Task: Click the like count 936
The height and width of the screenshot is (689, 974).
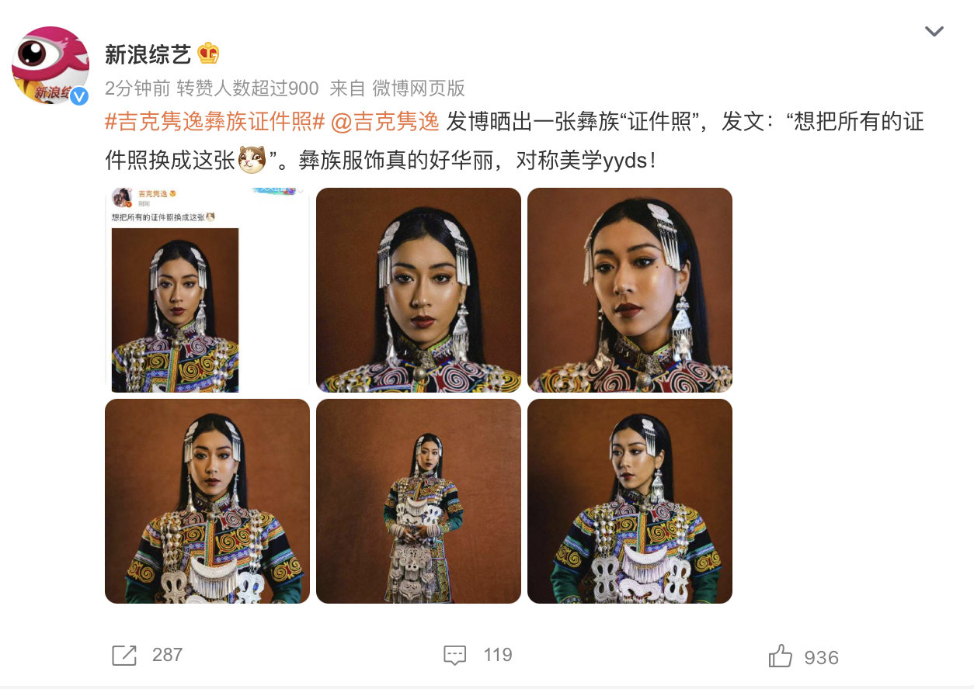Action: click(x=821, y=658)
